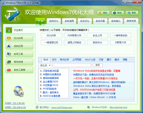Open the 有问必答 tab
143x113 pixels.
click(64, 60)
